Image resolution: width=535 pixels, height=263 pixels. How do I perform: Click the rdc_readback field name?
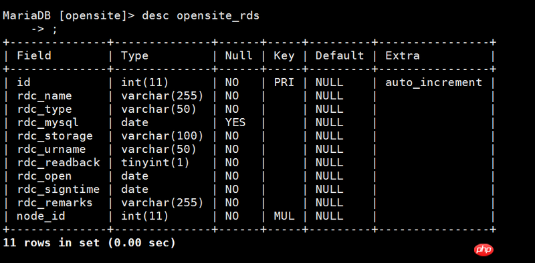[x=58, y=163]
